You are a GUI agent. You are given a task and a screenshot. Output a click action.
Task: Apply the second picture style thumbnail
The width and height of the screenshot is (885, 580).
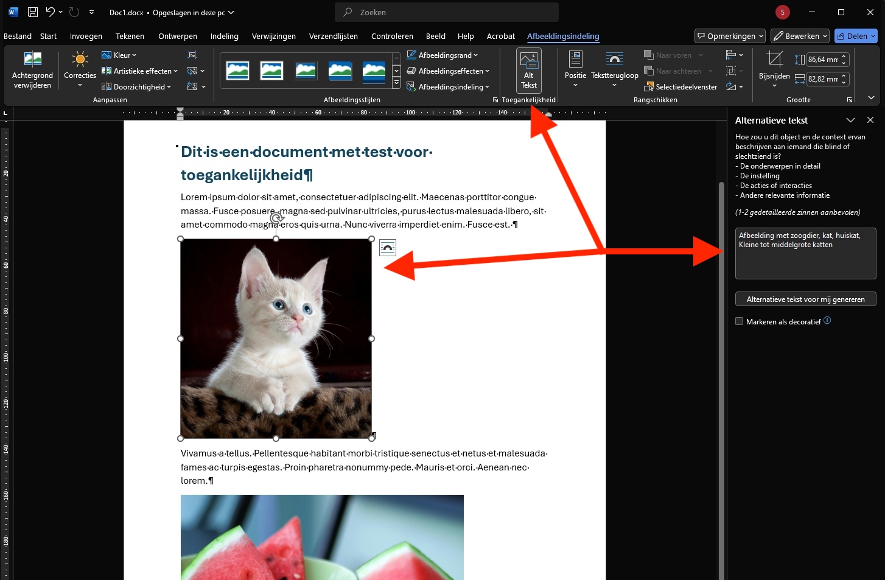coord(271,71)
